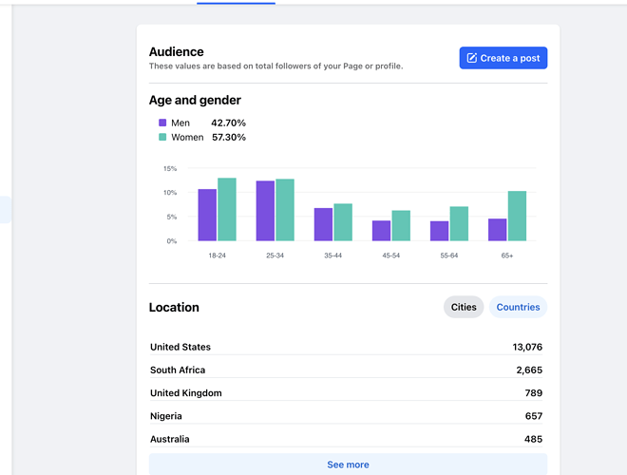Click the United Kingdom location row
This screenshot has width=627, height=475.
click(347, 392)
